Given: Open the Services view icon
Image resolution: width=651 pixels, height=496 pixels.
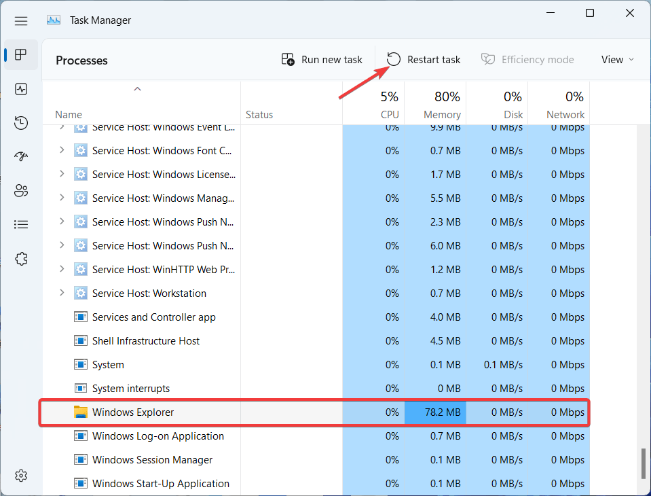Looking at the screenshot, I should pyautogui.click(x=20, y=258).
